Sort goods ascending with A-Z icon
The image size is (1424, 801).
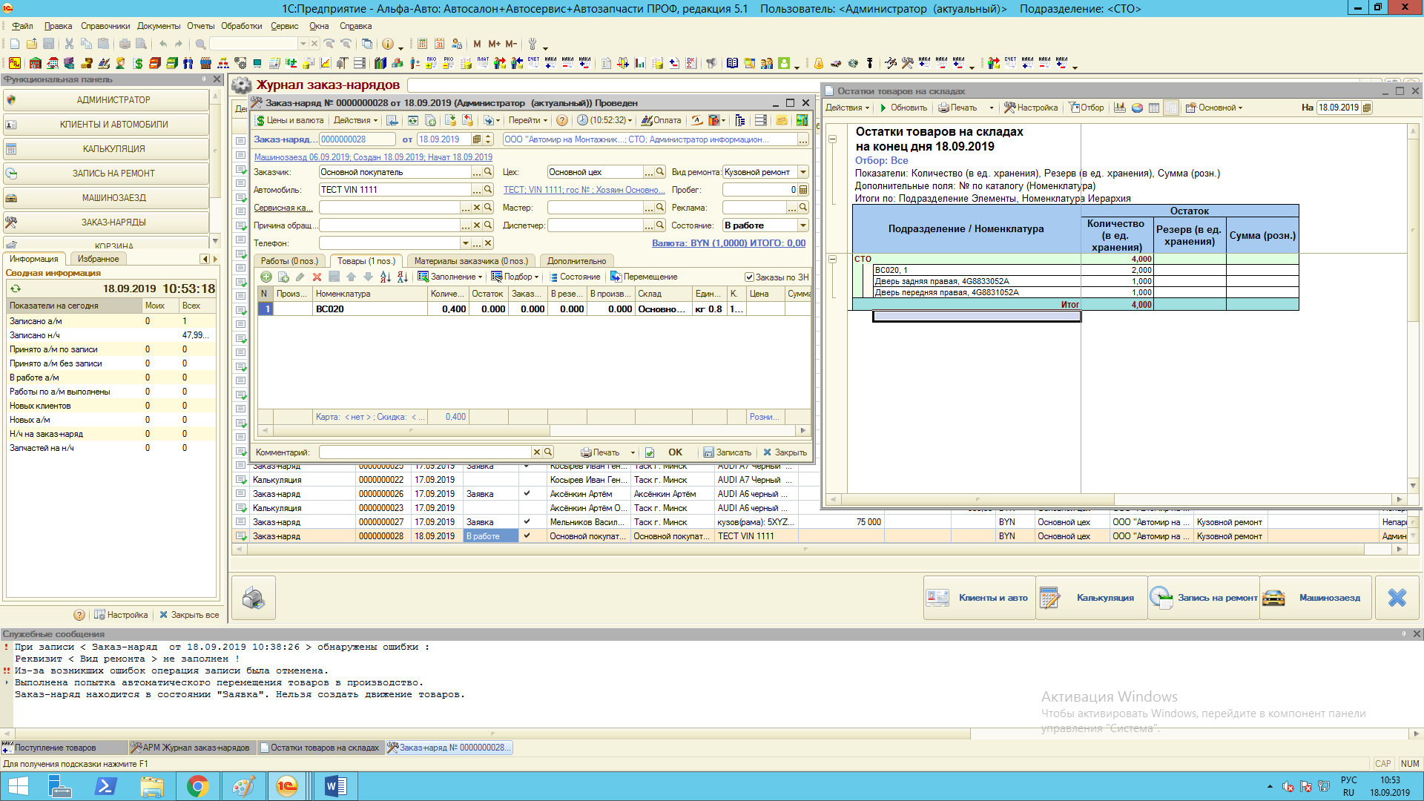point(385,277)
